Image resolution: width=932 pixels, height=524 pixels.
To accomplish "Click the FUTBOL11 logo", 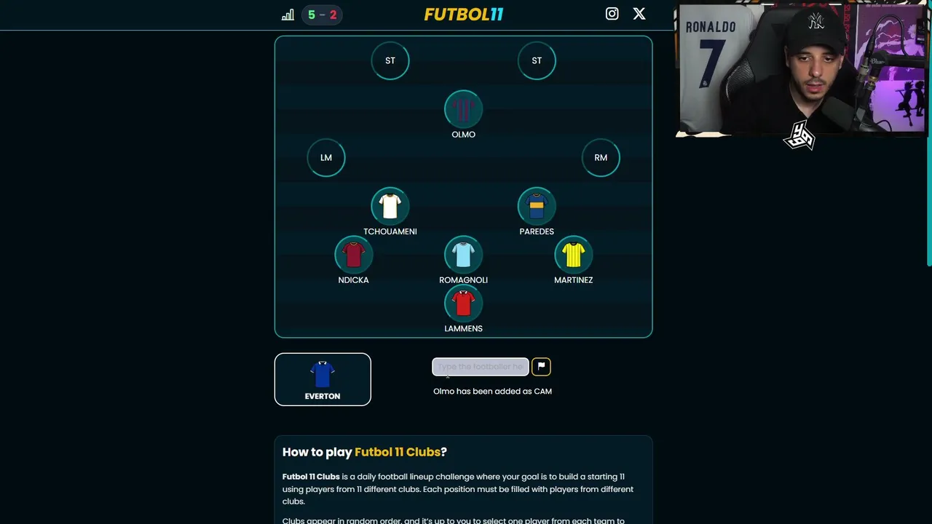I will click(x=464, y=15).
